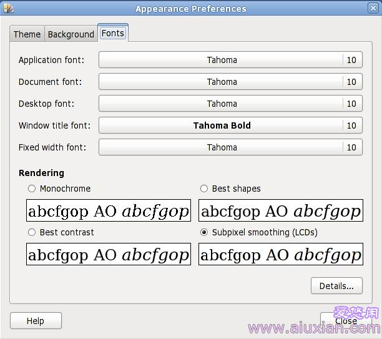Click the Monochrome font preview sample
The image size is (382, 339).
click(109, 211)
